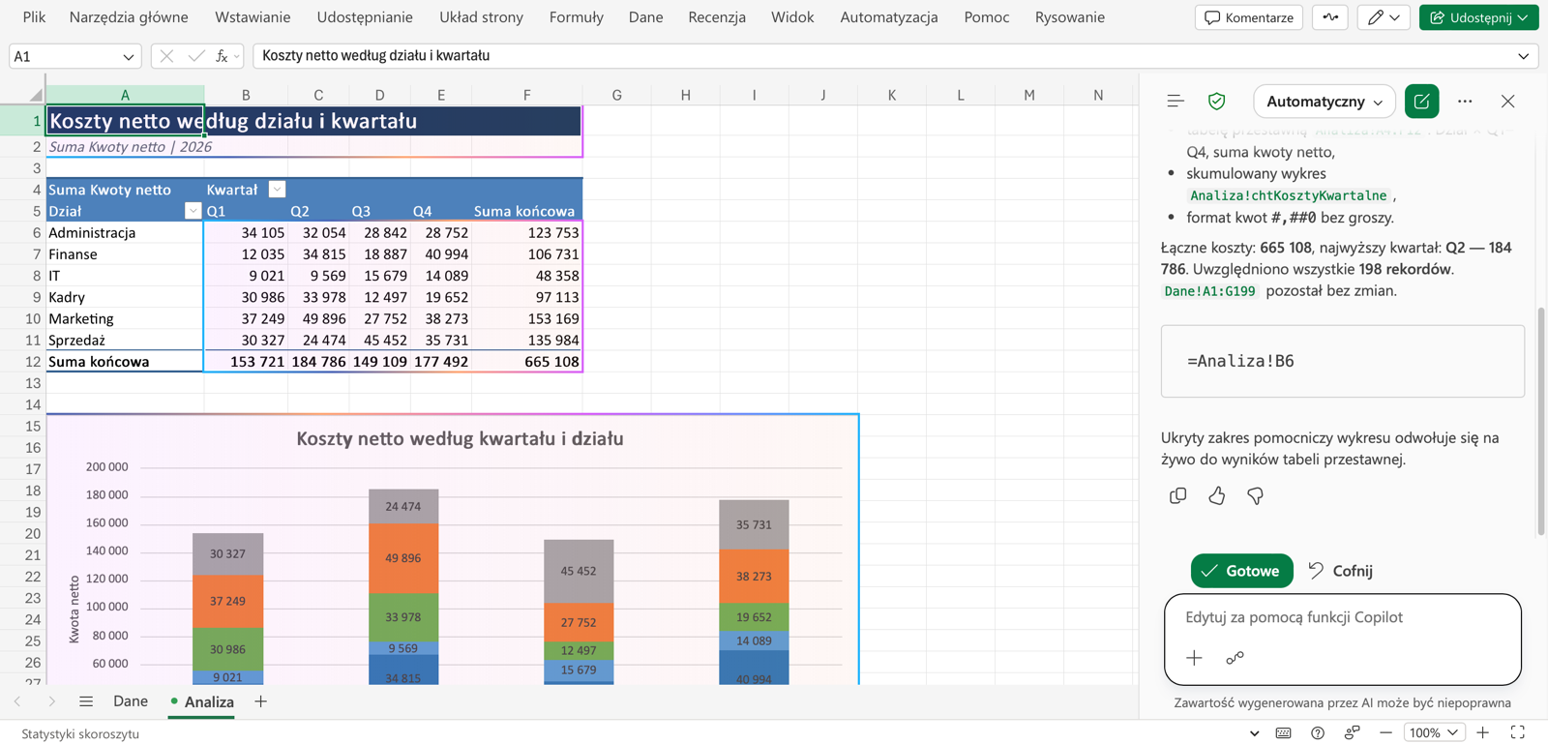Image resolution: width=1548 pixels, height=744 pixels.
Task: Expand the Name Box dropdown arrow
Action: coord(128,57)
